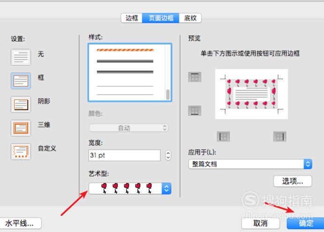324x232 pixels.
Task: Click the 取消 cancel button
Action: (x=260, y=223)
